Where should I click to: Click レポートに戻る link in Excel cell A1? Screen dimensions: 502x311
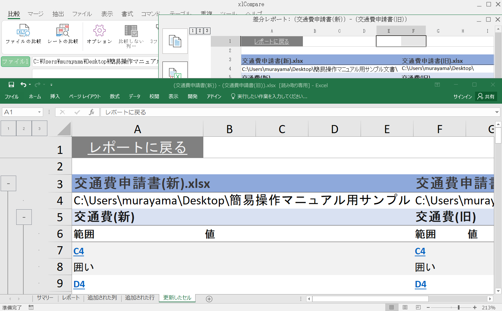tap(137, 147)
